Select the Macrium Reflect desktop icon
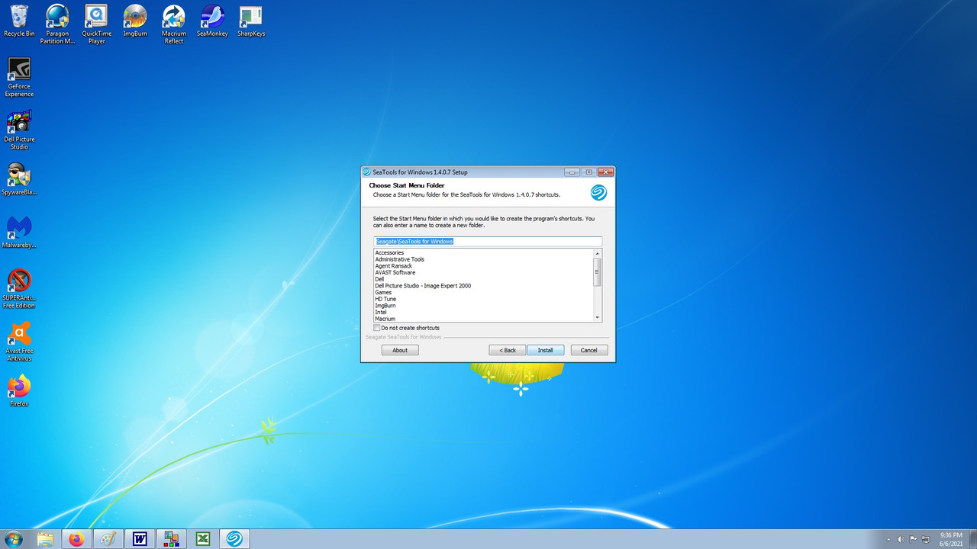 (x=174, y=24)
